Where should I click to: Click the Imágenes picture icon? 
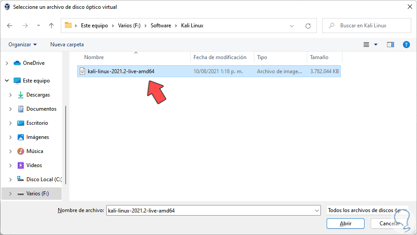coord(20,137)
